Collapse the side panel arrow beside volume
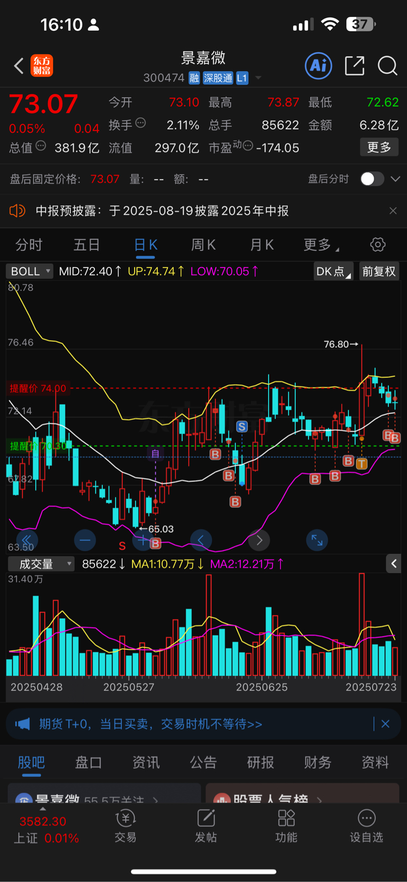 (393, 564)
